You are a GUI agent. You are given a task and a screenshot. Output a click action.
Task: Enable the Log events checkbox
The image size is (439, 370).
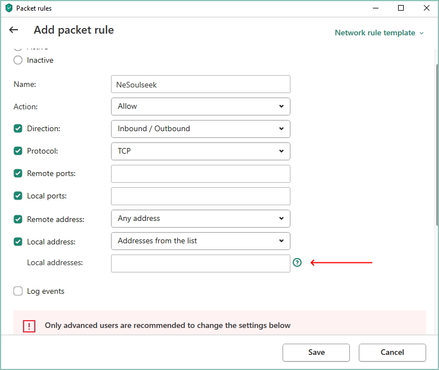[x=18, y=291]
